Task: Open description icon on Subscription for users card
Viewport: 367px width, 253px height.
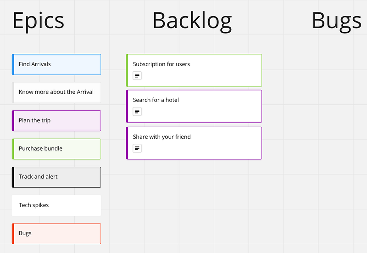Action: [137, 75]
